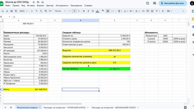Increase font size with plus

[x=79, y=11]
